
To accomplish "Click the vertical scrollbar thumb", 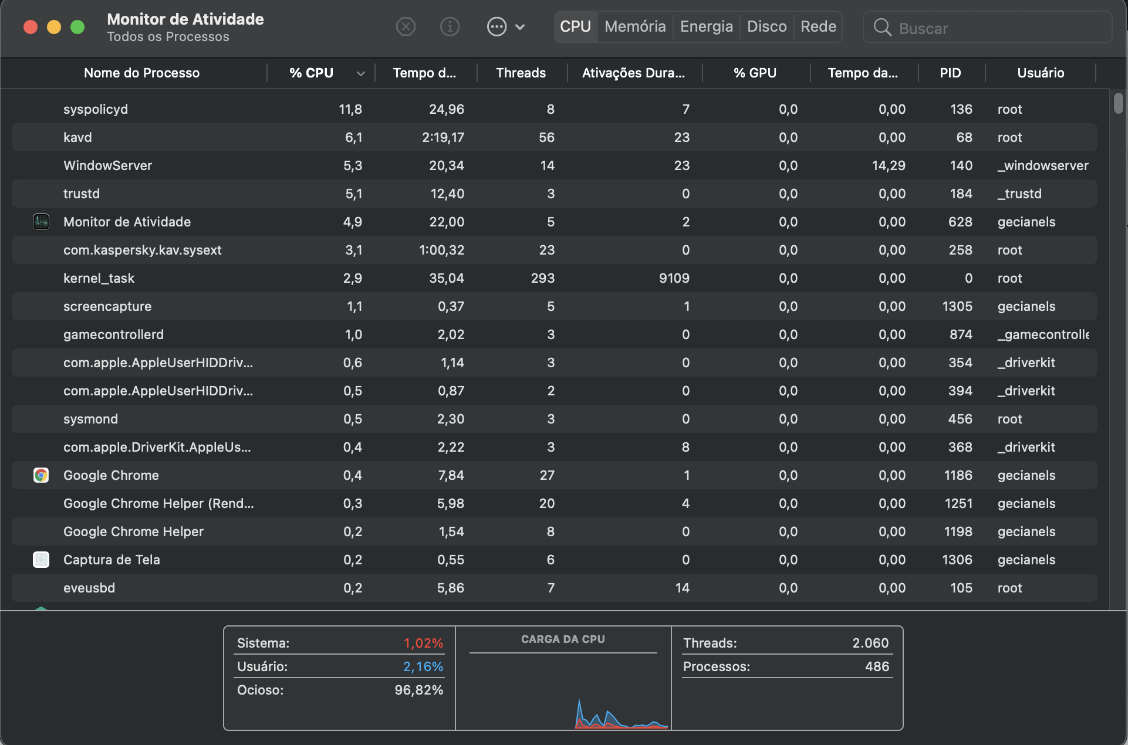I will [1118, 103].
